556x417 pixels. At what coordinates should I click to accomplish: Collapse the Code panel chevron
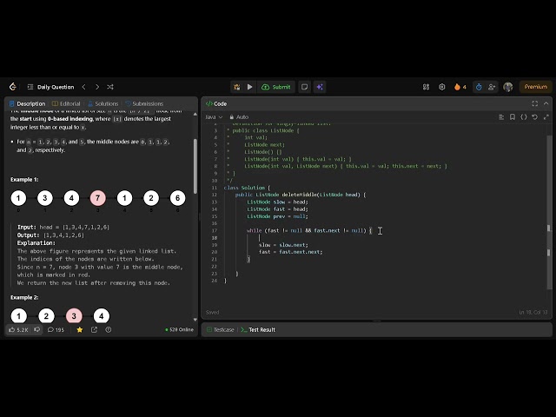[546, 103]
